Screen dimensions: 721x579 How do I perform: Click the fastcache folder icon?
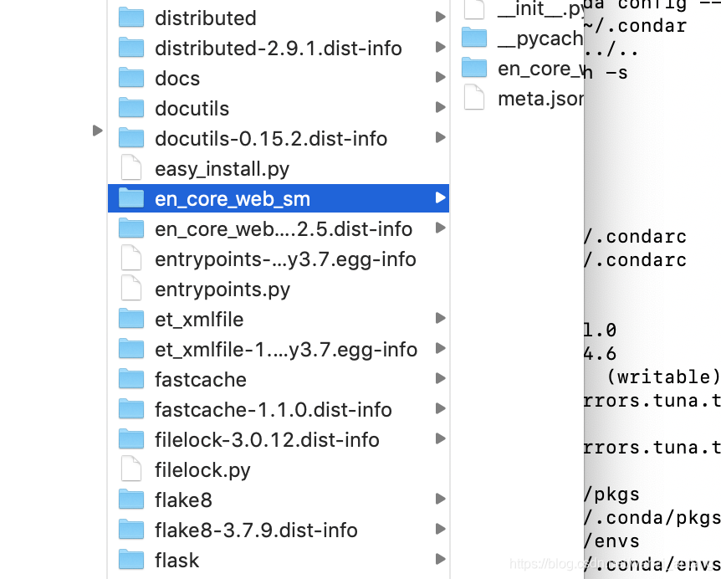point(131,379)
